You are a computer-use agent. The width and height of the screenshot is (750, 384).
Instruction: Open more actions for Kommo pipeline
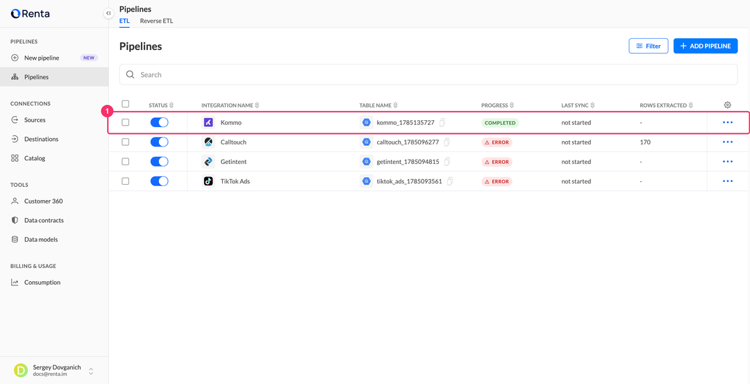pyautogui.click(x=728, y=122)
